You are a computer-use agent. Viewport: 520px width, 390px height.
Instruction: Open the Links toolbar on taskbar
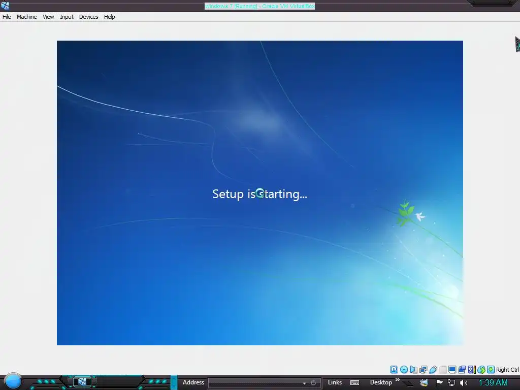coord(335,382)
